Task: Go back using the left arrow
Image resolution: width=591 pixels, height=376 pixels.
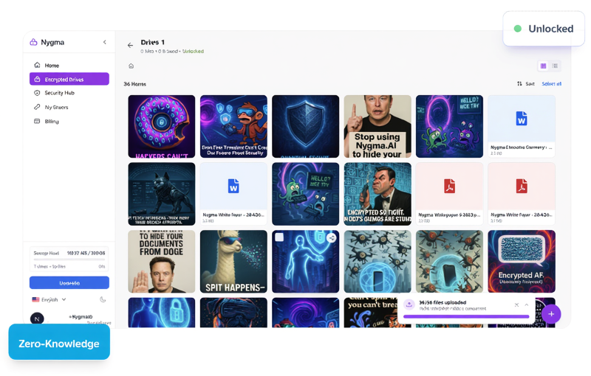Action: pyautogui.click(x=131, y=45)
